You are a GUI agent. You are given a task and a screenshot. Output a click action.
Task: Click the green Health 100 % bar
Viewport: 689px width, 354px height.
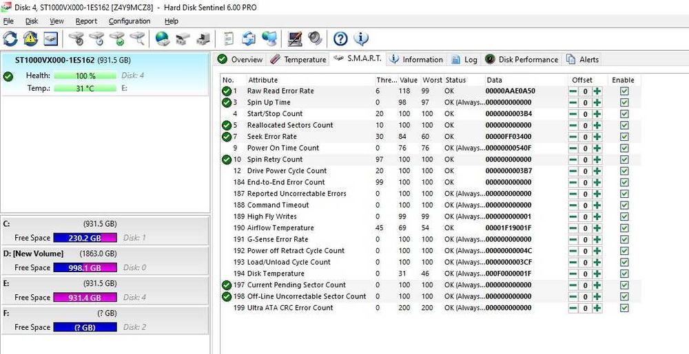click(85, 76)
